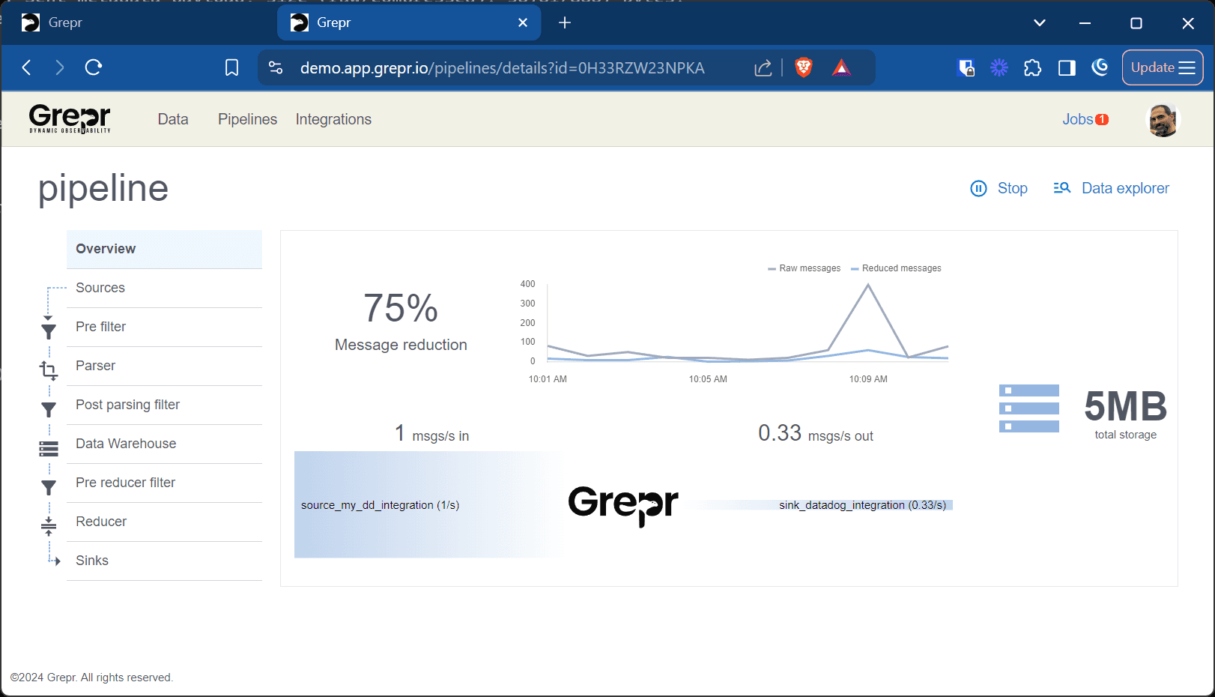Open the Sources section
This screenshot has width=1215, height=697.
tap(164, 288)
